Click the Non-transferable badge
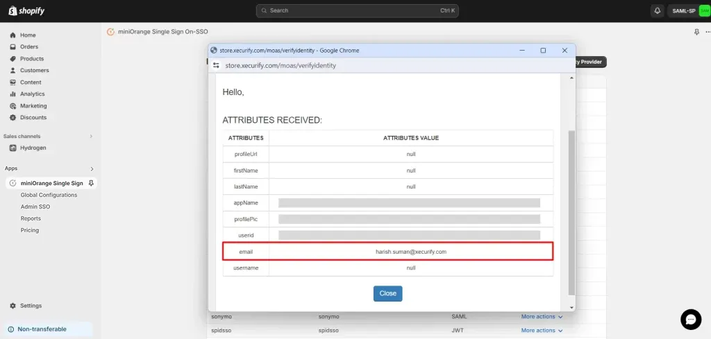The image size is (711, 339). [x=49, y=329]
